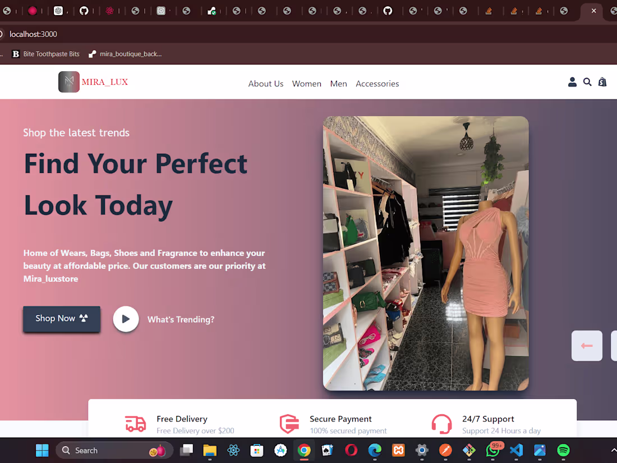Open the account icon in the navbar
The image size is (617, 463).
pyautogui.click(x=572, y=82)
